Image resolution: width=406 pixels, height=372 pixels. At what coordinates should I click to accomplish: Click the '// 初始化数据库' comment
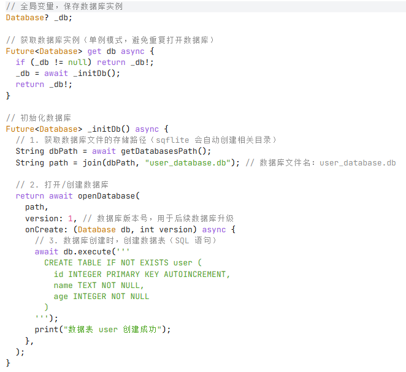point(38,118)
